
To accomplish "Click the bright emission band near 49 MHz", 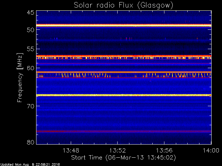I will 124,25.
